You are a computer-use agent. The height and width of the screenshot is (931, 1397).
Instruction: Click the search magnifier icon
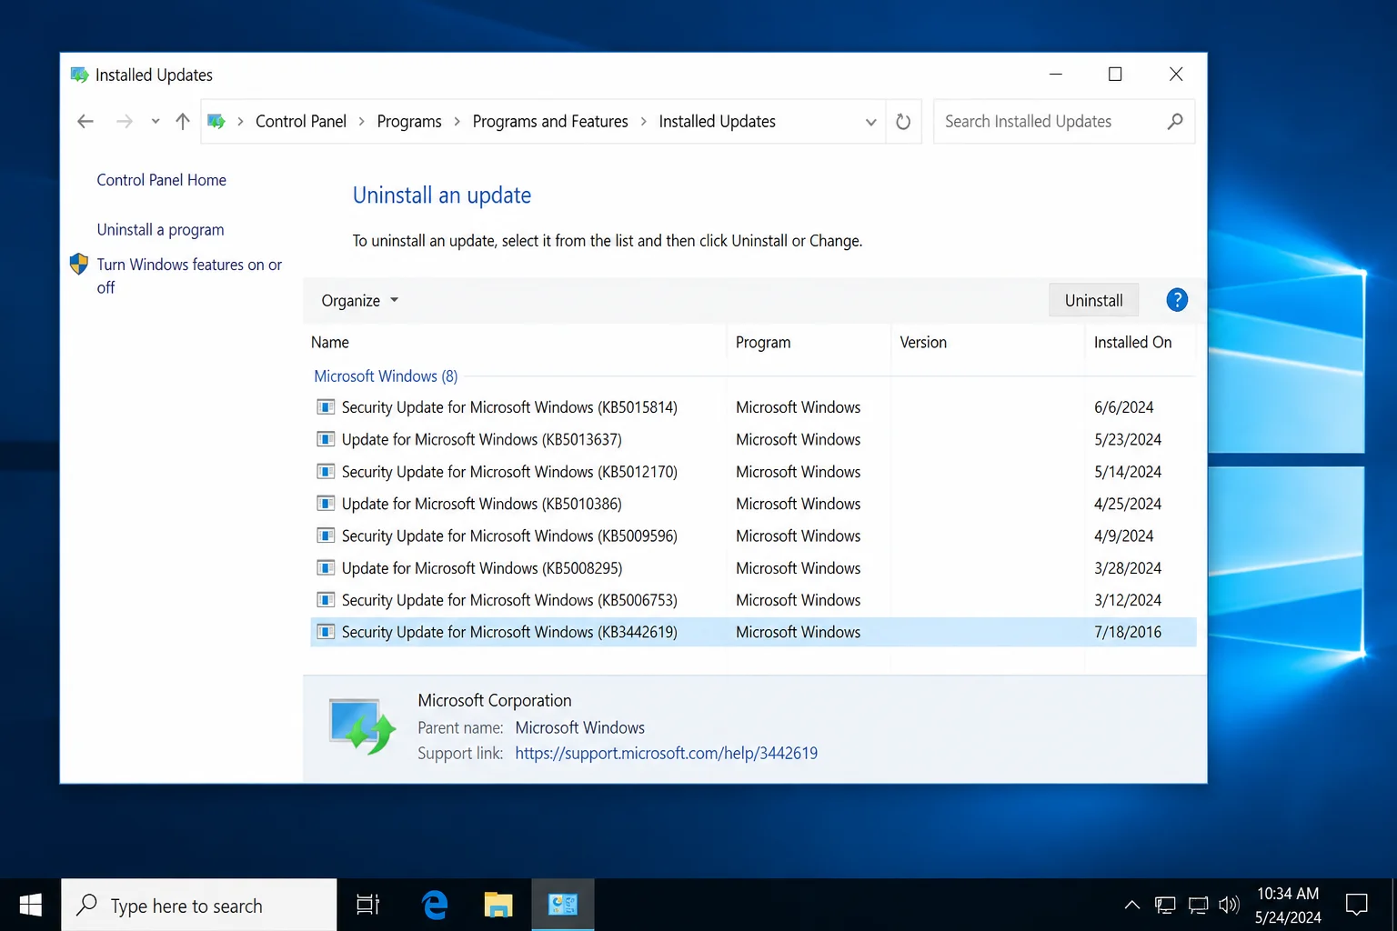click(x=1175, y=122)
